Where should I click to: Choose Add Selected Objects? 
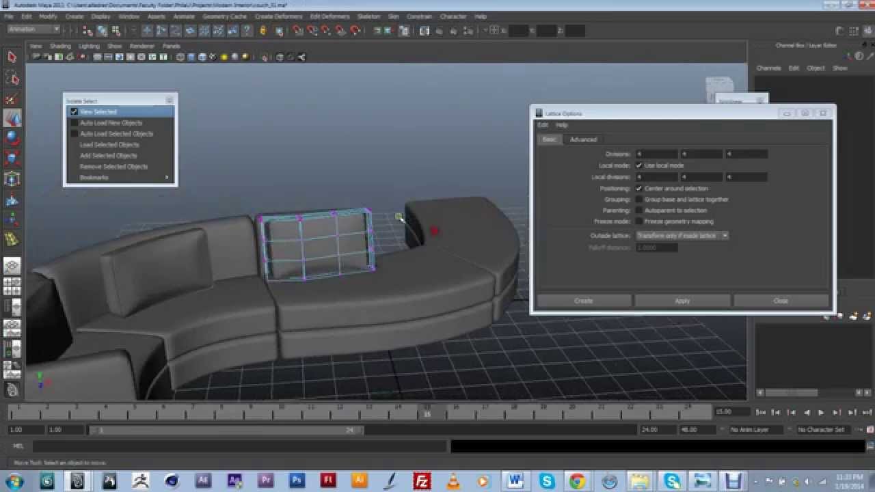(x=109, y=156)
